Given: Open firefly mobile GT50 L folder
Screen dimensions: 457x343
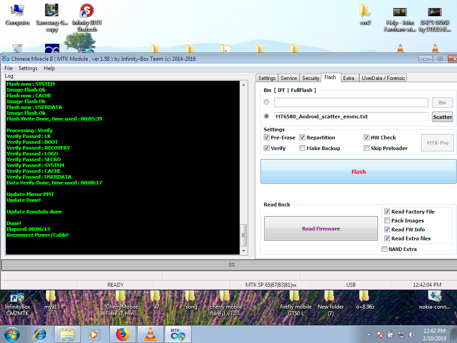Looking at the screenshot, I should 296,304.
